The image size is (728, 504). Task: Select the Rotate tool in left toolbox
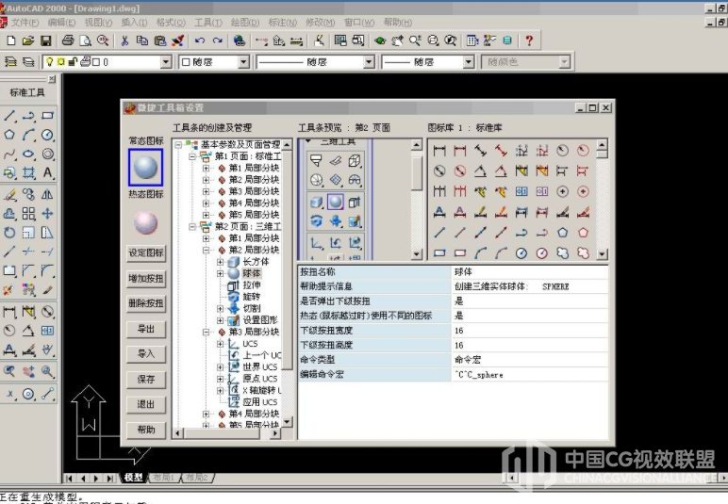9,233
